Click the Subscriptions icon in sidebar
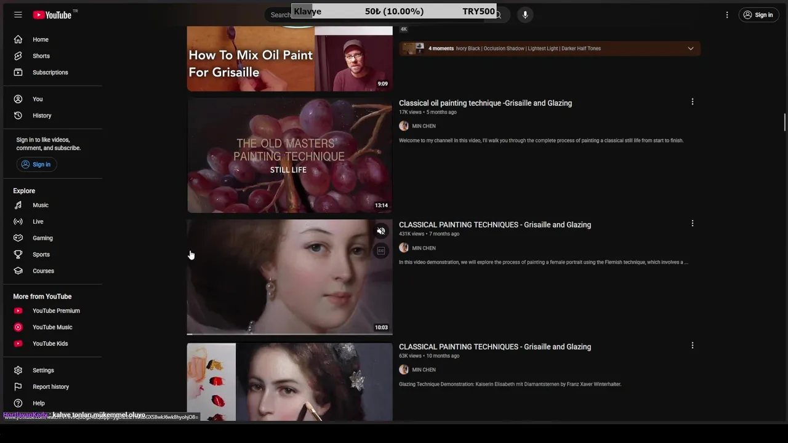788x443 pixels. [18, 73]
